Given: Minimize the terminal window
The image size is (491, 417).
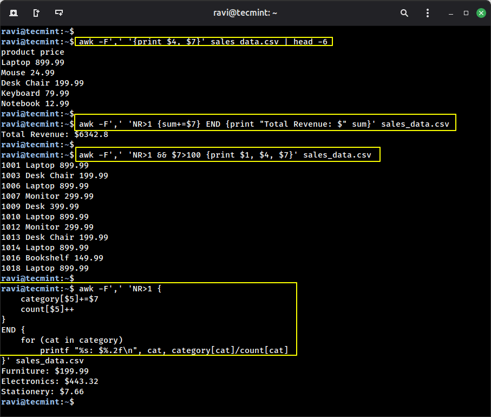Looking at the screenshot, I should (450, 12).
